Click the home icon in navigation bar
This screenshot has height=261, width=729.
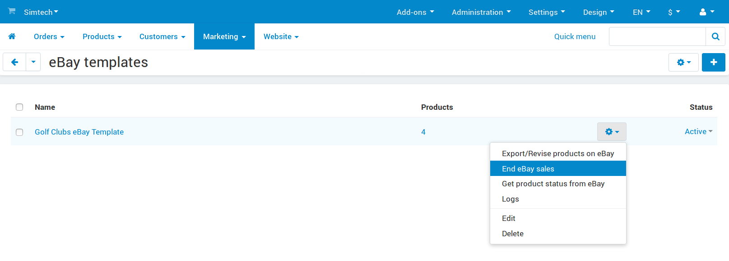[12, 36]
